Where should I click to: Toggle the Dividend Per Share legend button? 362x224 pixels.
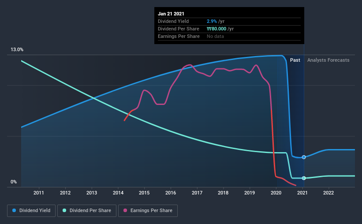tap(87, 211)
